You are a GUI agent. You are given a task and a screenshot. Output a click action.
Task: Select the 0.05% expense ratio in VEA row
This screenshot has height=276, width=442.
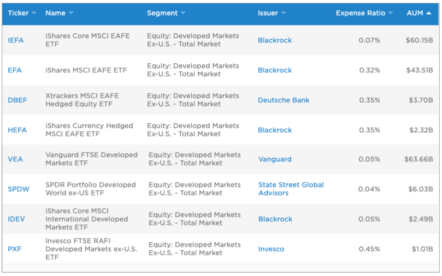pos(369,159)
